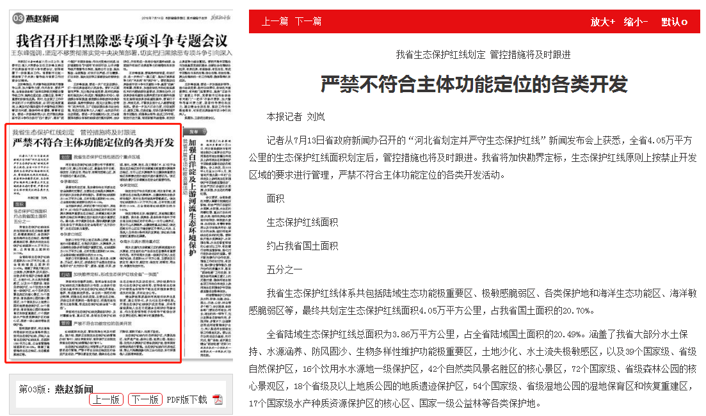The height and width of the screenshot is (416, 706).
Task: Click the 第03版：燕赵新闻 page label
Action: pos(56,389)
